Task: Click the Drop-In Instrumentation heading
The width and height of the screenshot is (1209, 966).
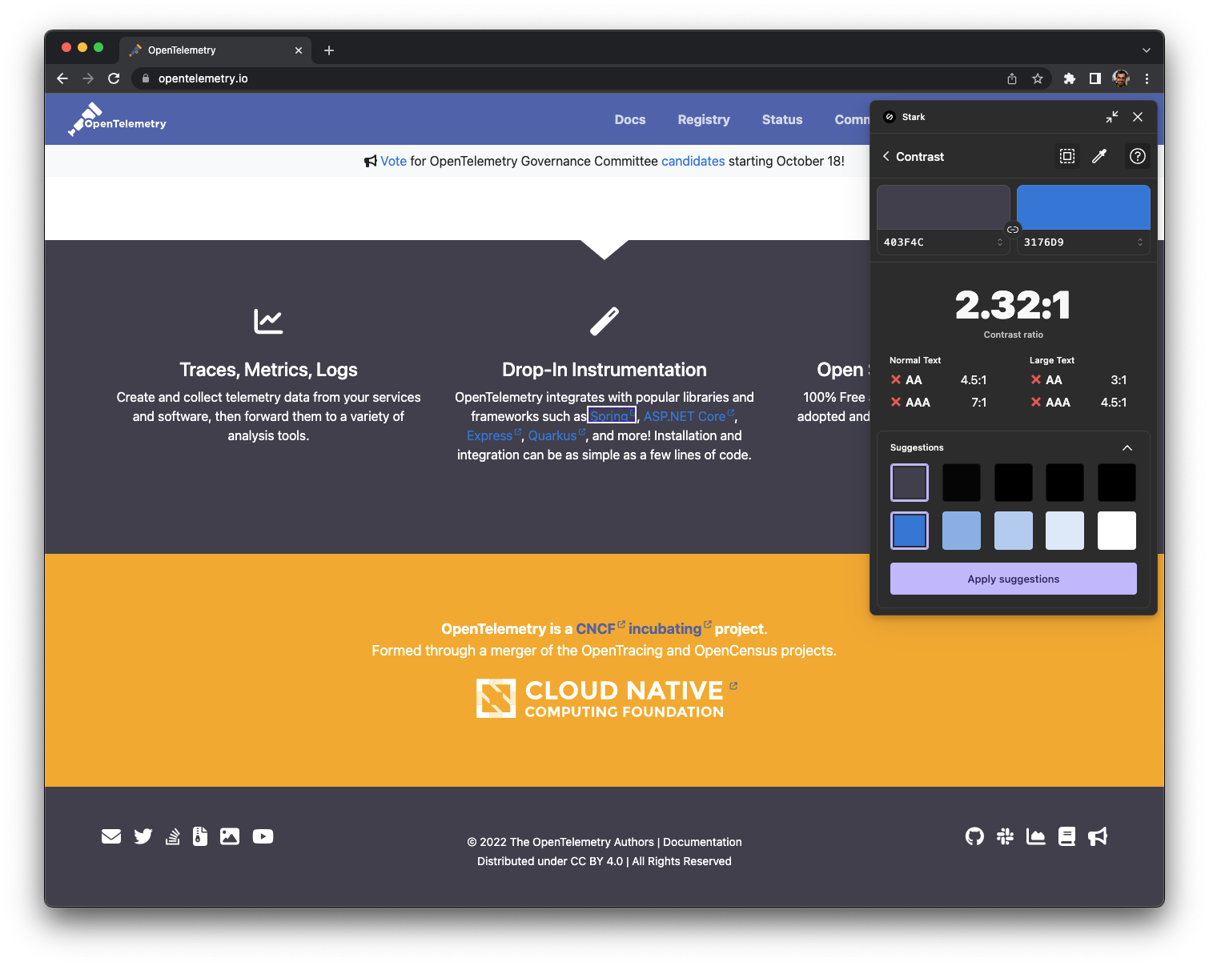Action: [604, 370]
